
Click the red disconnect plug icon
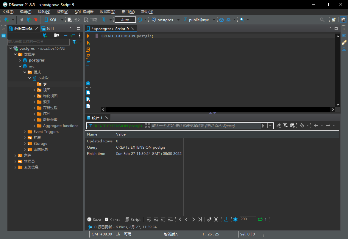point(36,20)
